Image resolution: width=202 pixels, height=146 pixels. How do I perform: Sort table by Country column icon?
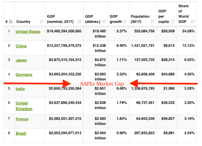point(41,21)
